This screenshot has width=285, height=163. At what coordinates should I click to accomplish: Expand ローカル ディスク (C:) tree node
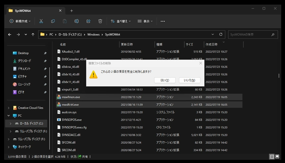[x=10, y=123]
